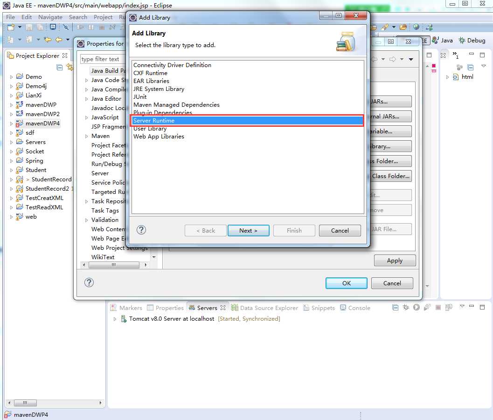Expand JavaScript properties node
Viewport: 493px width, 420px height.
point(86,118)
